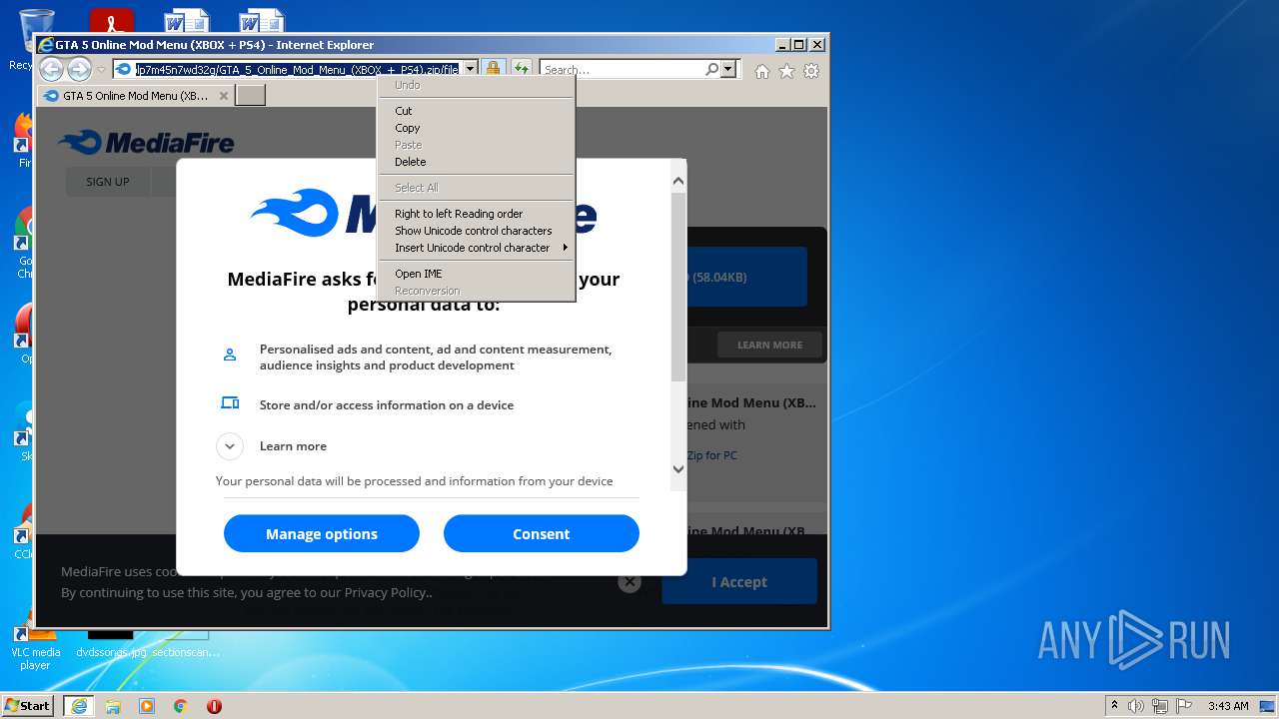Choose Open IME in the context menu
Screen dimensions: 1279x719
coord(476,274)
